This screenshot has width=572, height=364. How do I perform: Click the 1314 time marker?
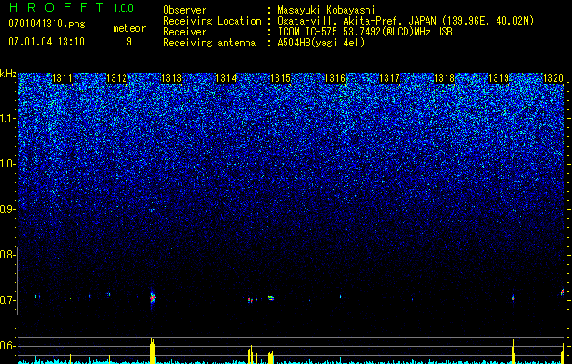click(226, 78)
